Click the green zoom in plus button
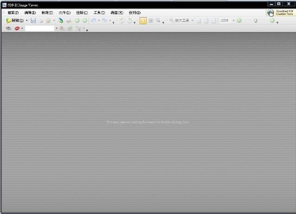This screenshot has width=296, height=214. click(272, 21)
